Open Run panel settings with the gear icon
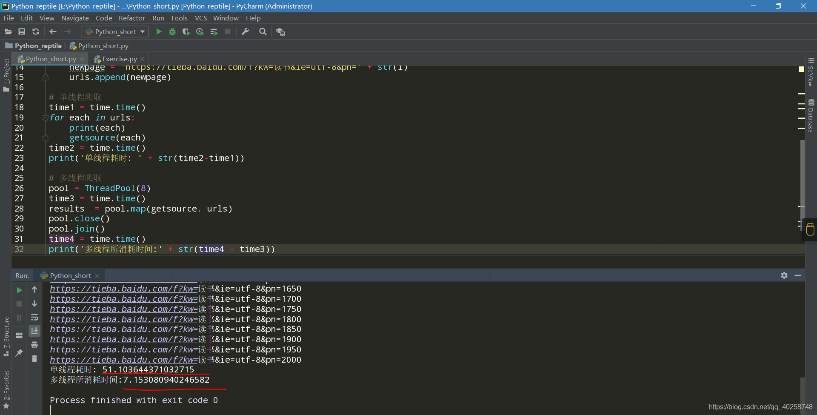 point(784,275)
